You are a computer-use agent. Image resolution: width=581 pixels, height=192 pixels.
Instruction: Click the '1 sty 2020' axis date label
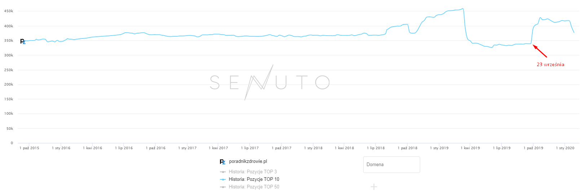pos(565,148)
